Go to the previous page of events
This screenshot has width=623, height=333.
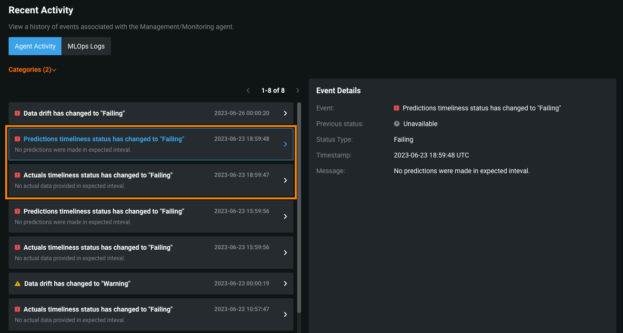248,90
